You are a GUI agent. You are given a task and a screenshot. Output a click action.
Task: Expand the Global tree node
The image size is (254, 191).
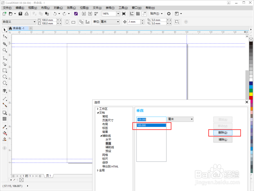(98, 170)
